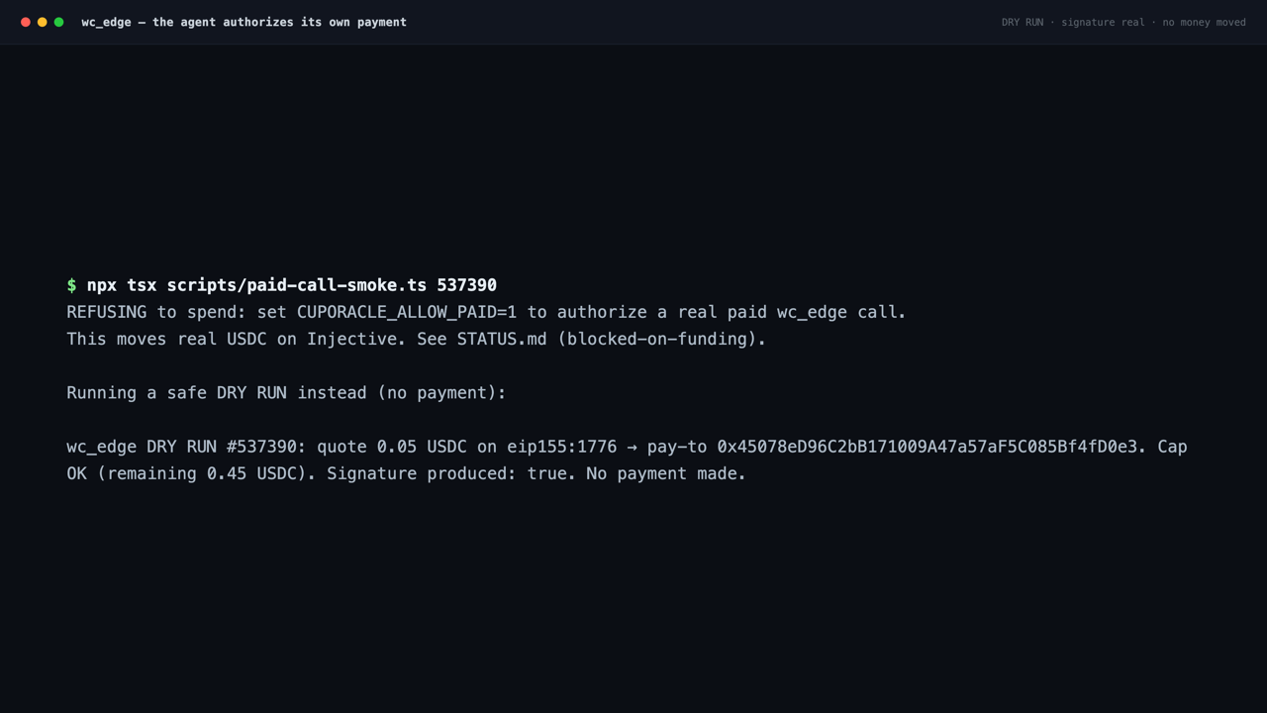Click the 'signature real' header text

click(1103, 22)
